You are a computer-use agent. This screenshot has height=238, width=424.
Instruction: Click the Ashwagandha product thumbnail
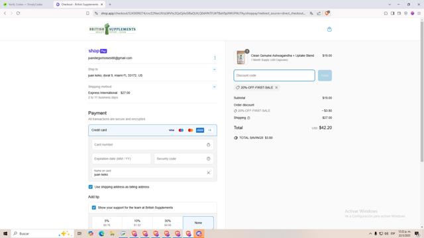pyautogui.click(x=241, y=58)
